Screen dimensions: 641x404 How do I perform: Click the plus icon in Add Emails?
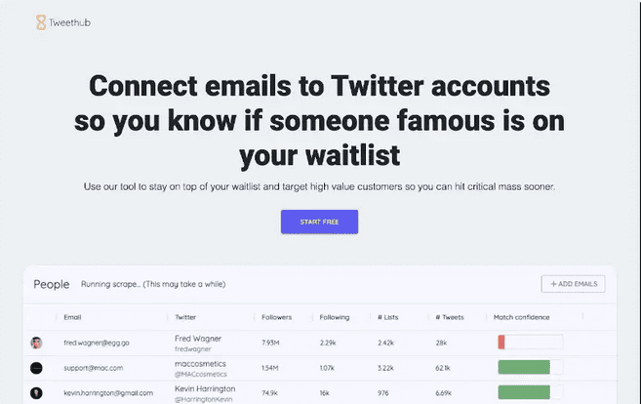[553, 284]
